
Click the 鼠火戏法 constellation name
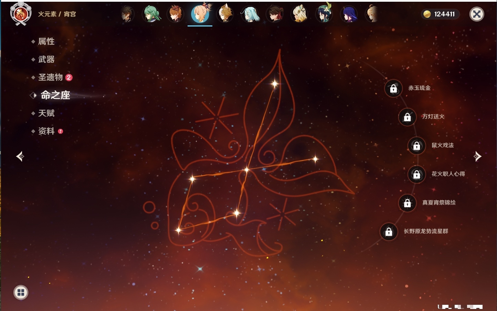[x=443, y=145]
